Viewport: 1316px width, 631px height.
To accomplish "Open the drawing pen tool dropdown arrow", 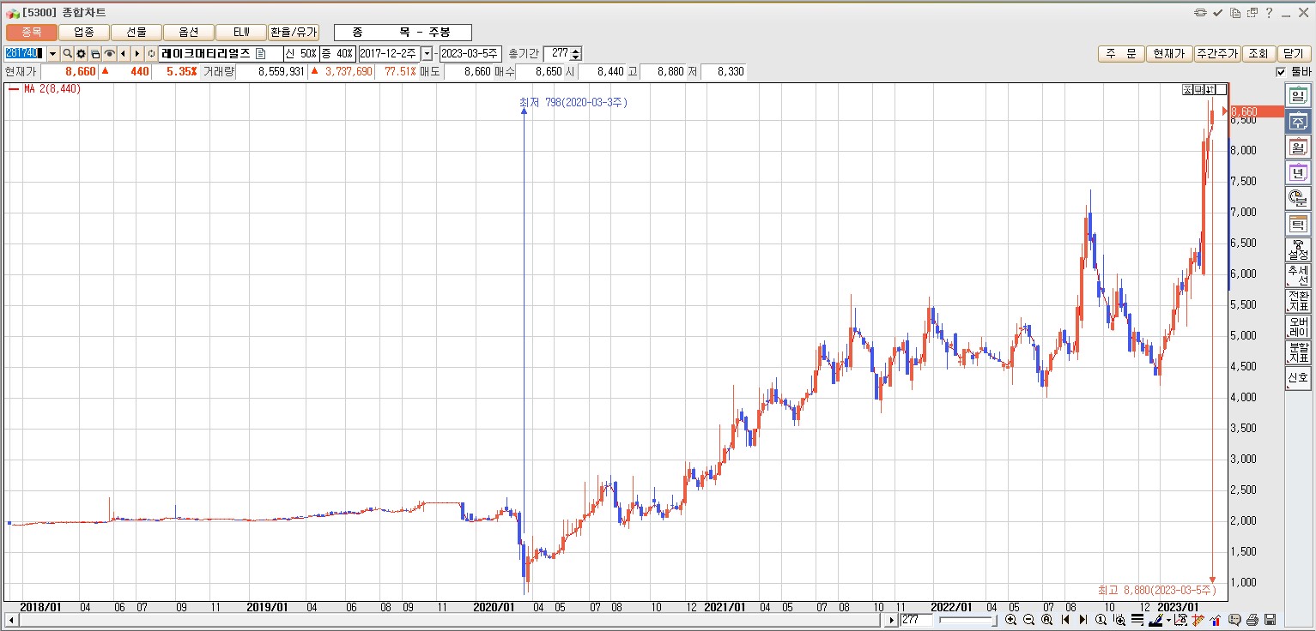I will point(1168,620).
